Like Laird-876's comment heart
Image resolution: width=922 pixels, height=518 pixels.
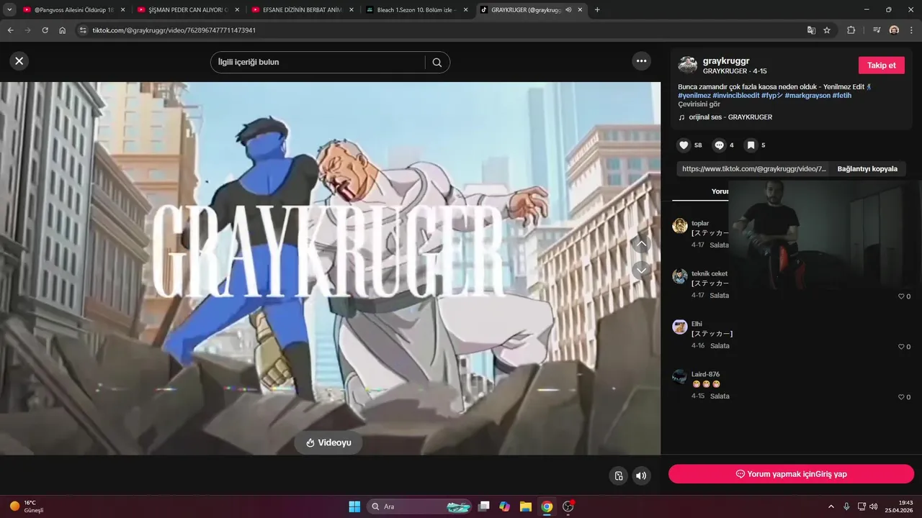[900, 397]
